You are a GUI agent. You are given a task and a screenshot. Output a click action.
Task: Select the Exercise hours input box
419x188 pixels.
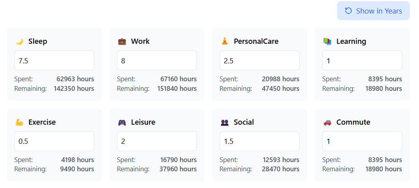54,141
